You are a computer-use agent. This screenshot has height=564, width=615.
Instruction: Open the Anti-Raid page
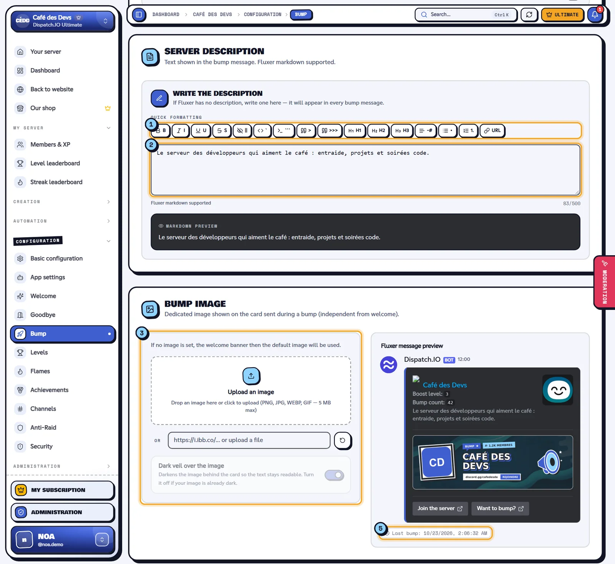63,428
